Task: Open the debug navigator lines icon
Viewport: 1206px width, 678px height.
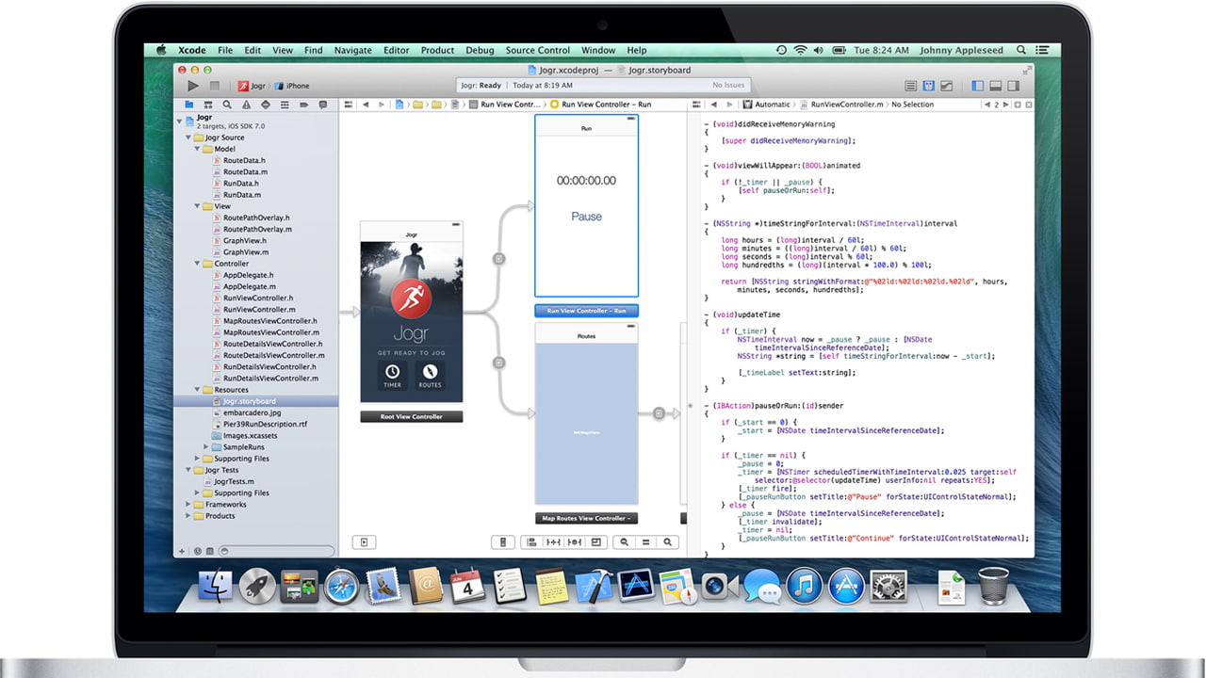Action: [x=285, y=105]
